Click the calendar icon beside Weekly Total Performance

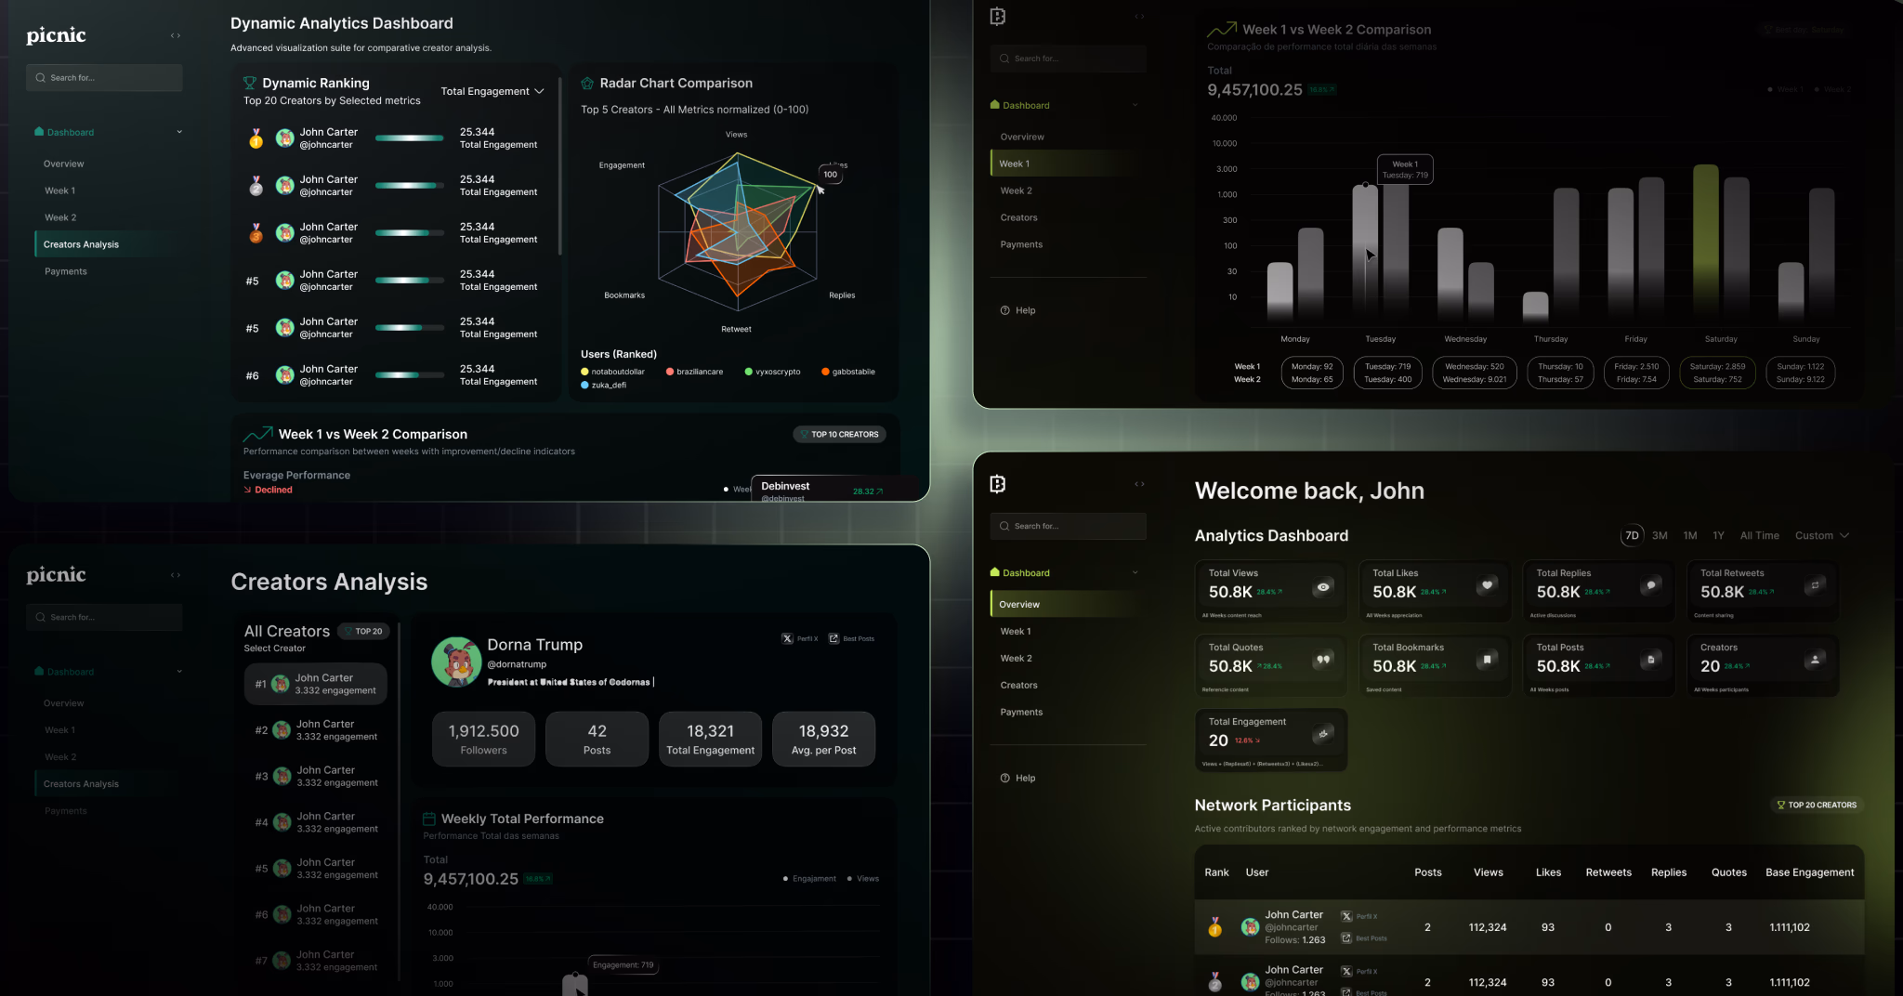429,819
